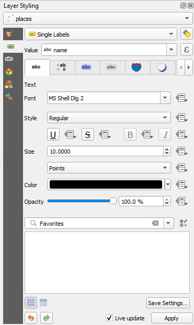Open the Favorites filter dropdown arrow
This screenshot has height=325, width=194.
[168, 223]
